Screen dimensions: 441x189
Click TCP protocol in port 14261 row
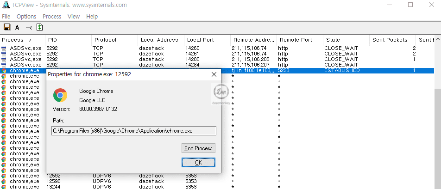[x=98, y=54]
